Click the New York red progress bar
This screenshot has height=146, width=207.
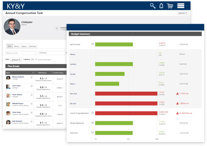(126, 93)
